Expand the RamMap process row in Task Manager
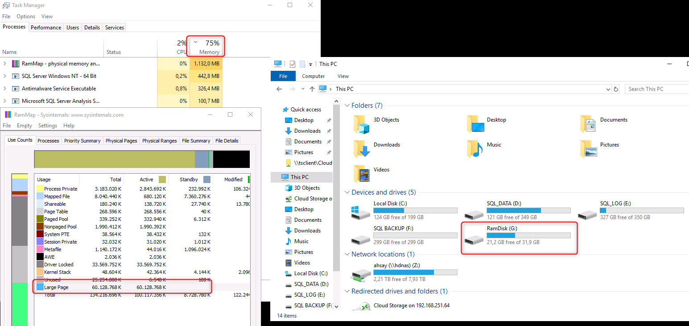Viewport: 689px width, 326px height. coord(5,64)
